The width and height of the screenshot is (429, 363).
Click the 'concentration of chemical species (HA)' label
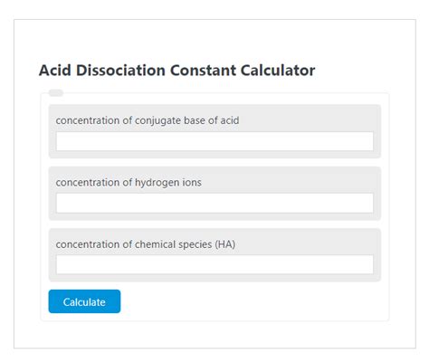(x=146, y=244)
